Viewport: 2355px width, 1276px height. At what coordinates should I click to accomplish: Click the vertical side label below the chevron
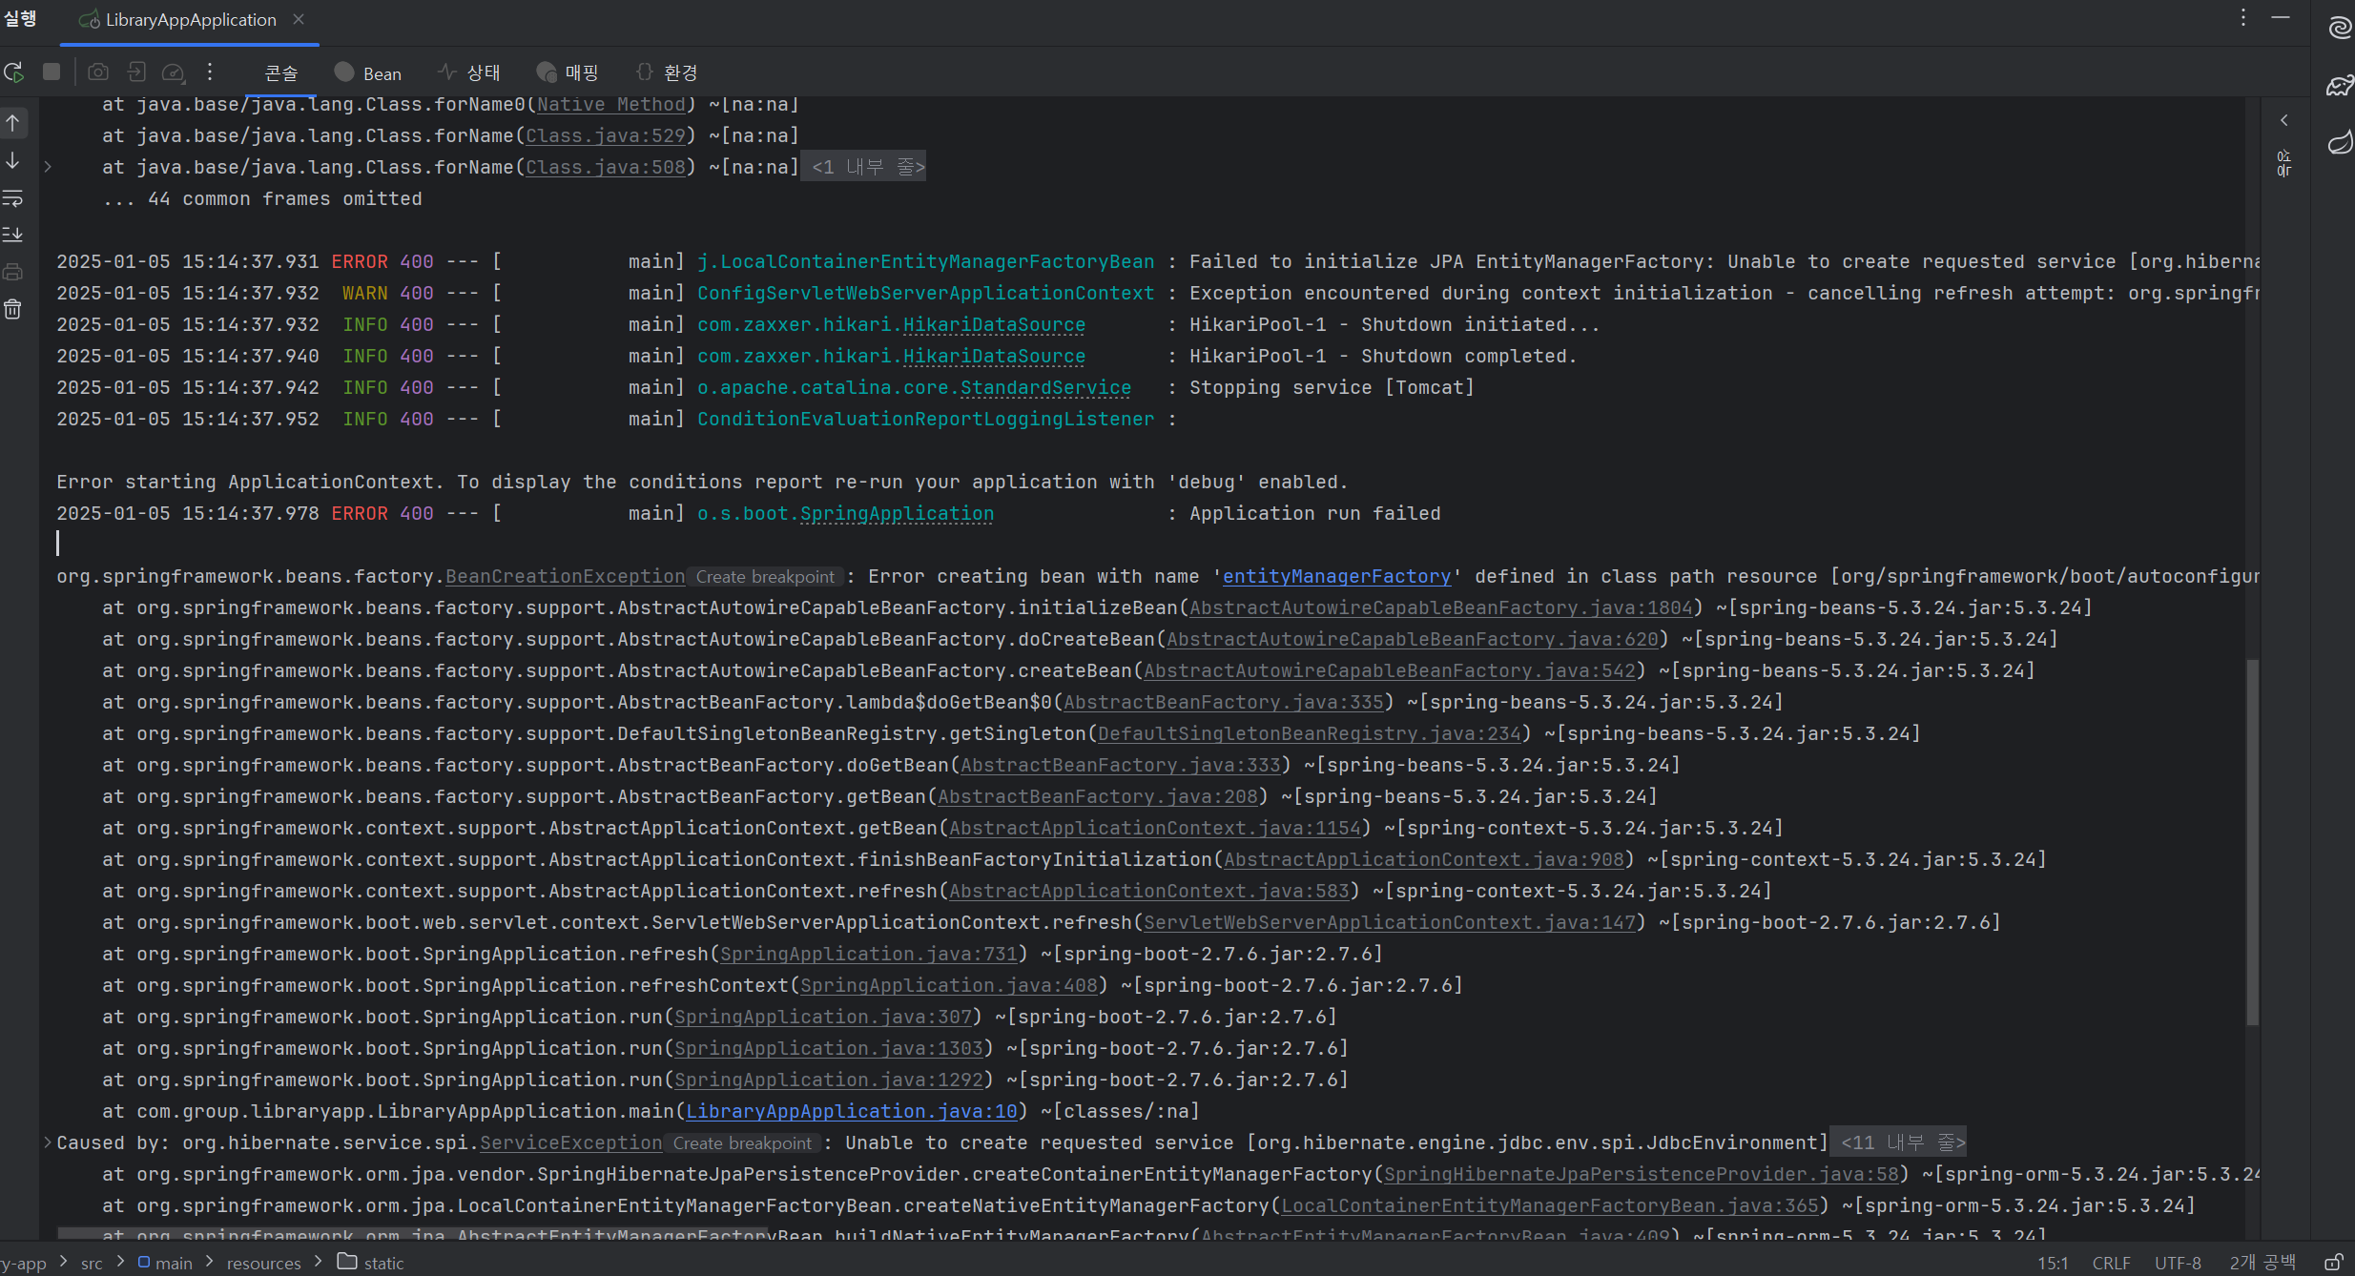[x=2284, y=163]
